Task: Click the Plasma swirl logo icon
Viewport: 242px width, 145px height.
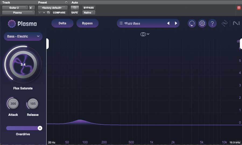Action: (x=12, y=24)
